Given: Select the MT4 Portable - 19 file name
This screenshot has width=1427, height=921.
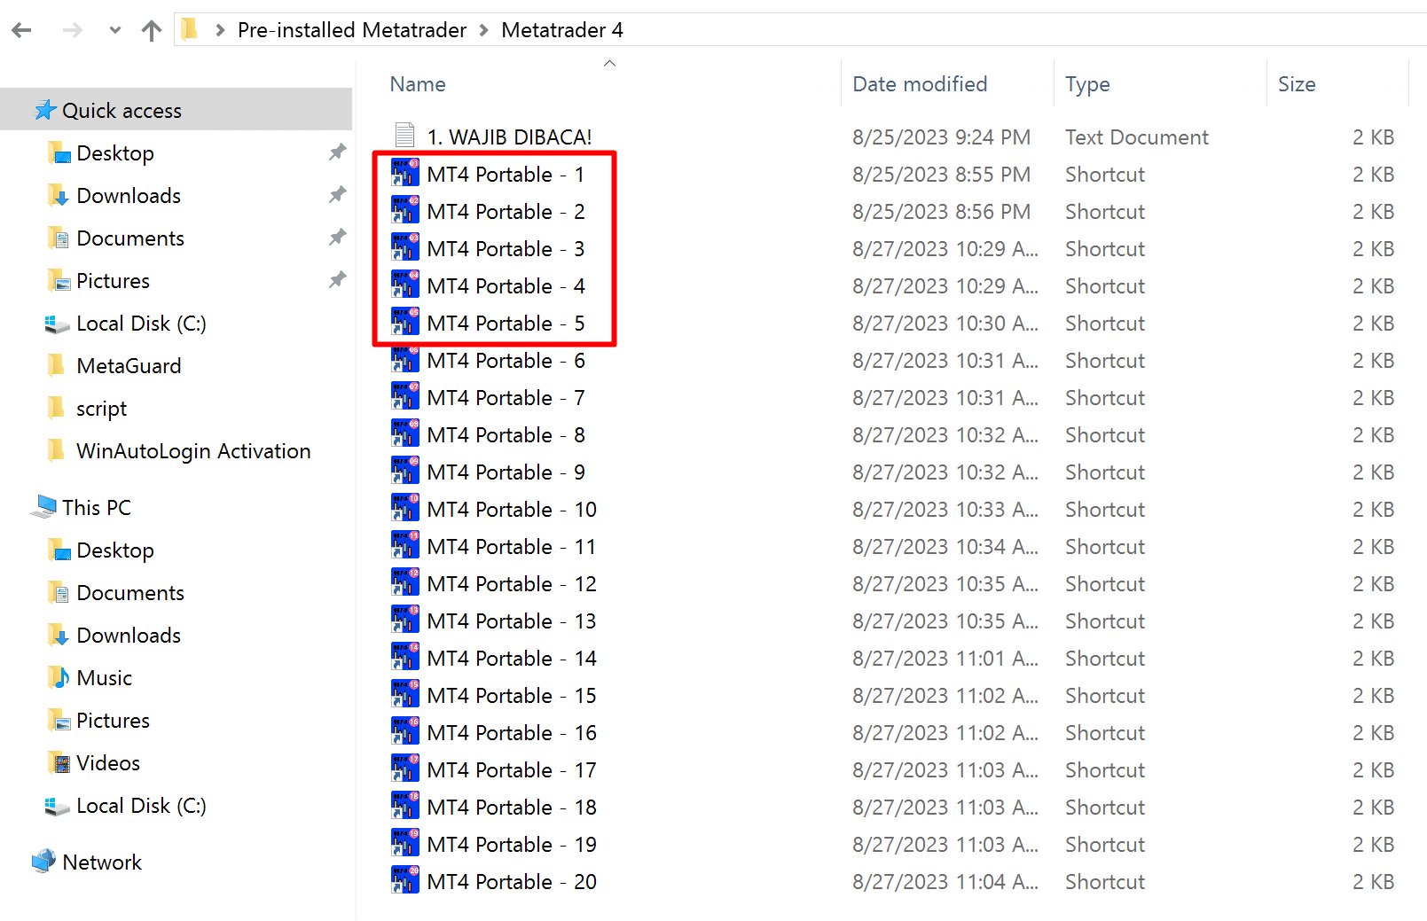Looking at the screenshot, I should point(512,845).
